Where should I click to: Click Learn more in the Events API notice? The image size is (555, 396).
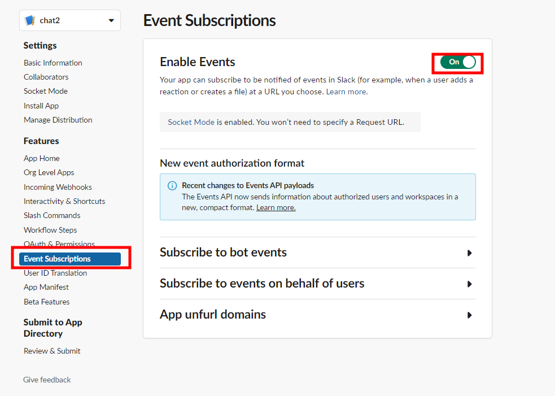pyautogui.click(x=276, y=207)
